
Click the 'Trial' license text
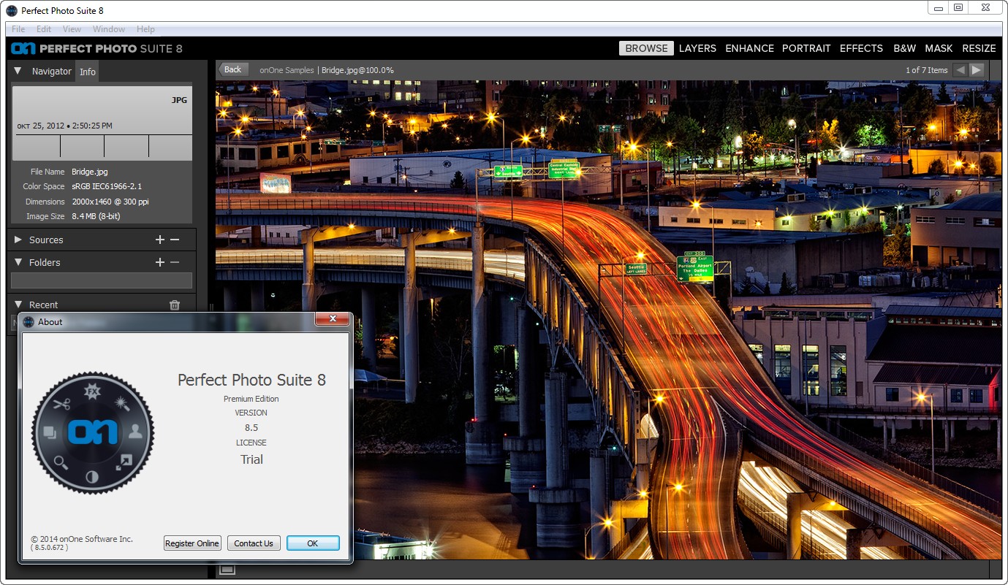click(251, 459)
